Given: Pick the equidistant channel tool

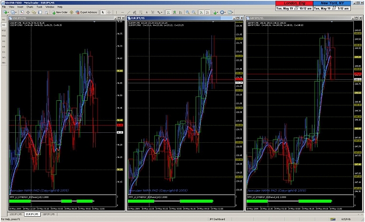Looking at the screenshot, I should click(134, 12).
